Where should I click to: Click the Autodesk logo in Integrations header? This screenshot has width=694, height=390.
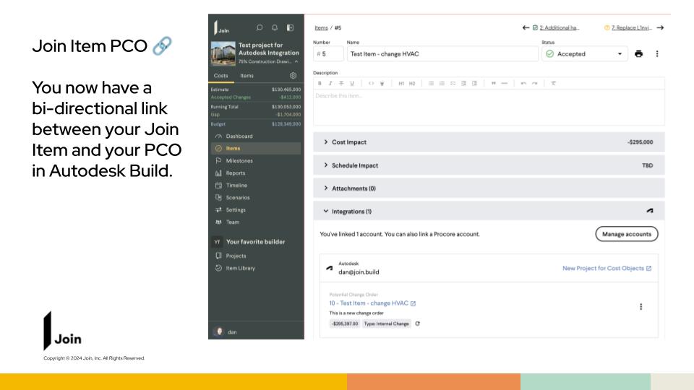(650, 211)
